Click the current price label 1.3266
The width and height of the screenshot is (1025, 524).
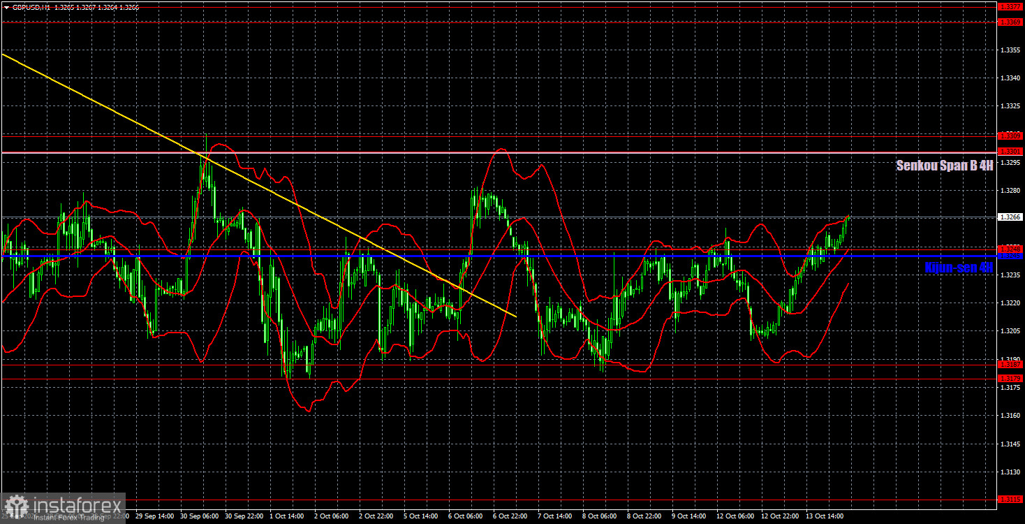[1011, 217]
